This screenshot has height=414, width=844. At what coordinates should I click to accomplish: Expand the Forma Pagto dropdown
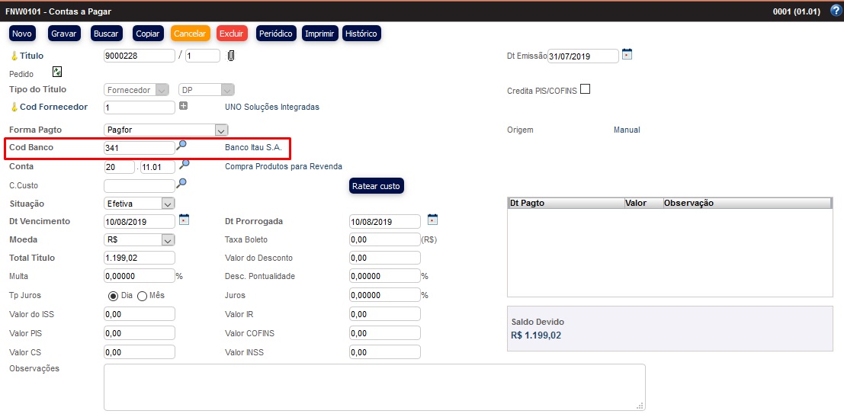(x=220, y=130)
